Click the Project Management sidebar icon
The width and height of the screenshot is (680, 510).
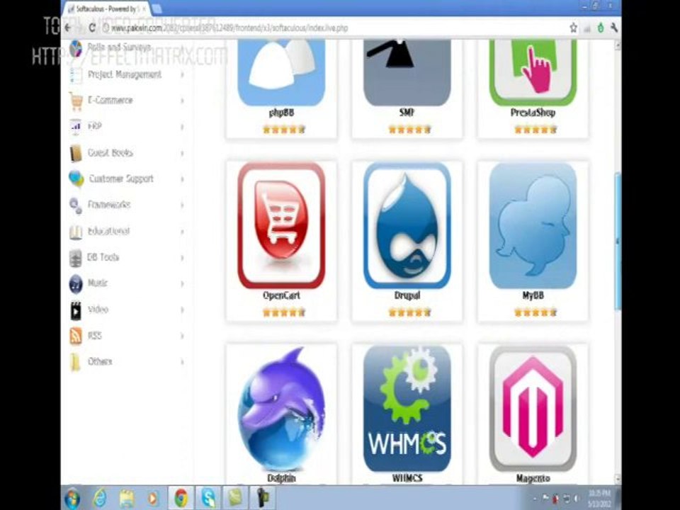coord(76,75)
